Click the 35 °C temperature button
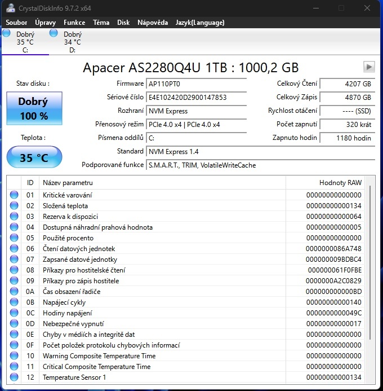The height and width of the screenshot is (391, 383). point(34,157)
